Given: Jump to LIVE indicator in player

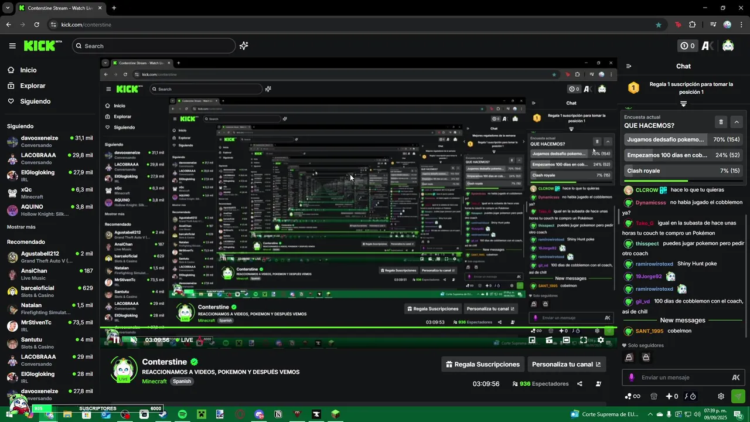Looking at the screenshot, I should (x=184, y=340).
